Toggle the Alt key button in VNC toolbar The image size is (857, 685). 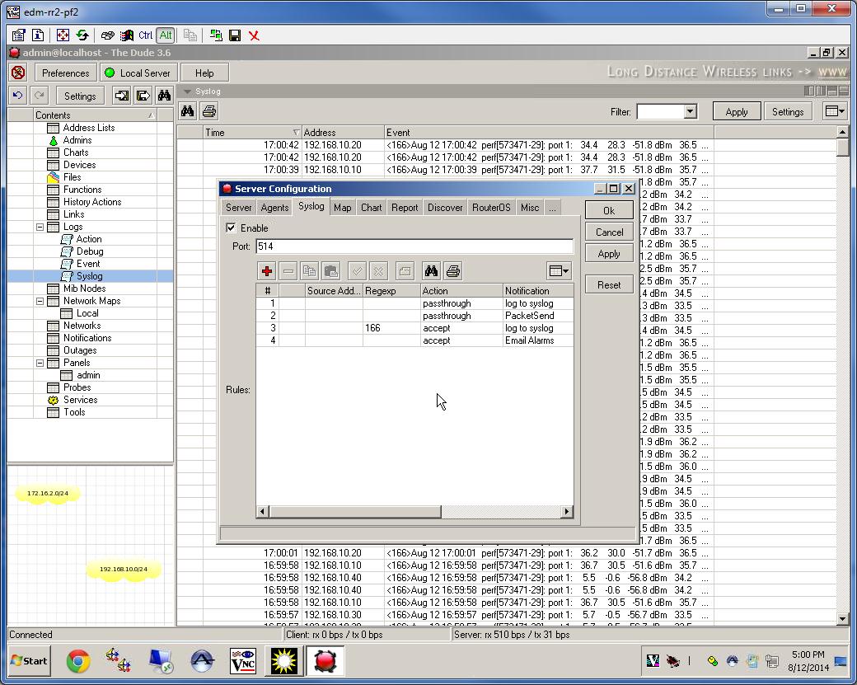point(166,35)
